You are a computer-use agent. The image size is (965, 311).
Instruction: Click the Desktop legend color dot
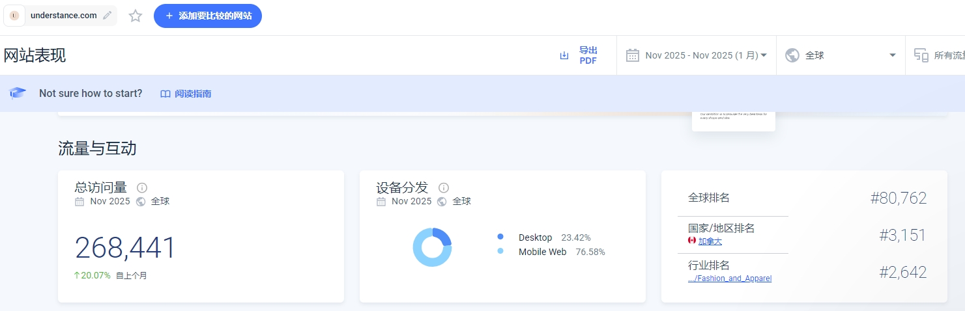[x=500, y=237]
